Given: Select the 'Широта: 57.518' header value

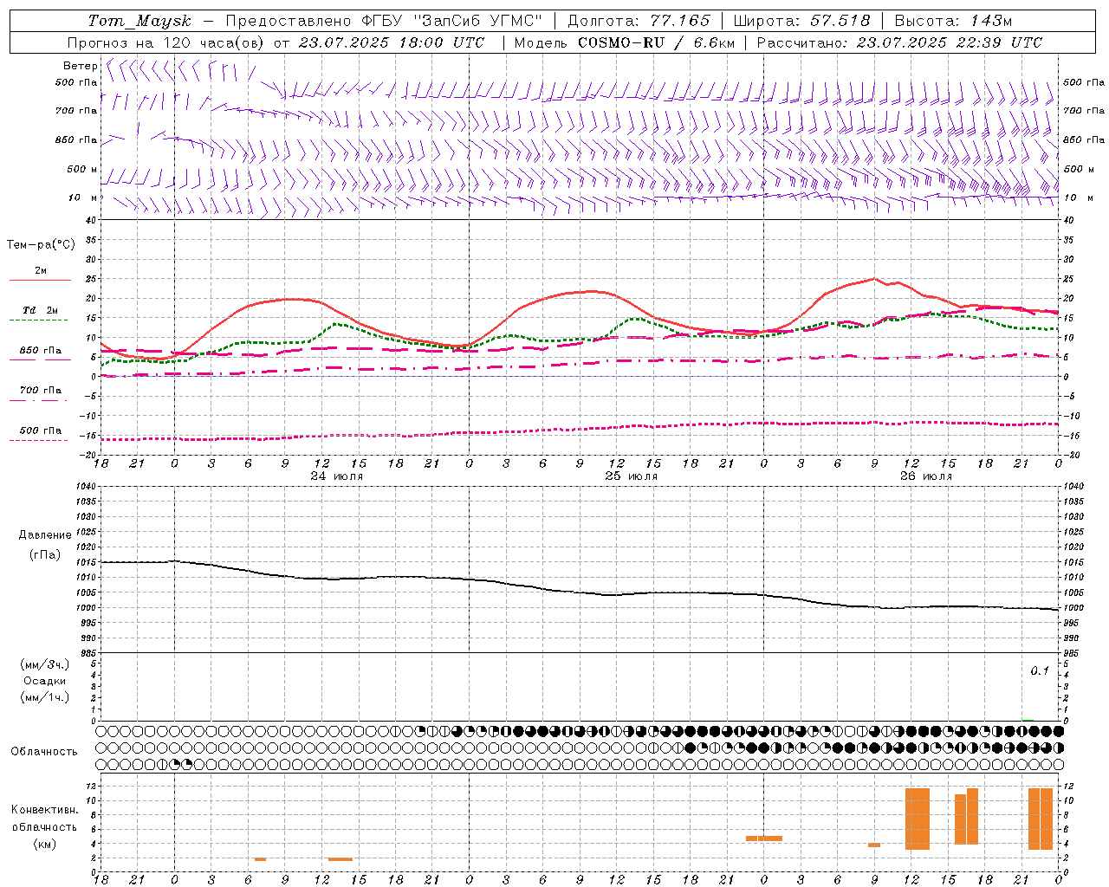Looking at the screenshot, I should pos(801,21).
